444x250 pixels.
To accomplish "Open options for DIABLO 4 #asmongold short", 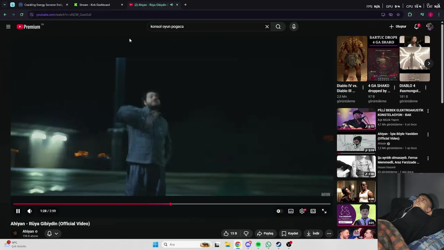I will [426, 88].
